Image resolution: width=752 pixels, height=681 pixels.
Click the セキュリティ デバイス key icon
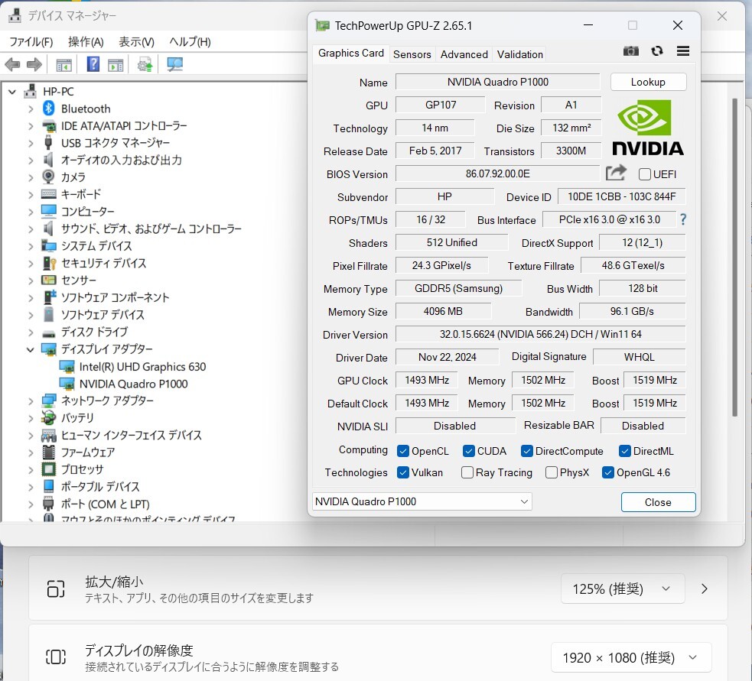tap(49, 263)
